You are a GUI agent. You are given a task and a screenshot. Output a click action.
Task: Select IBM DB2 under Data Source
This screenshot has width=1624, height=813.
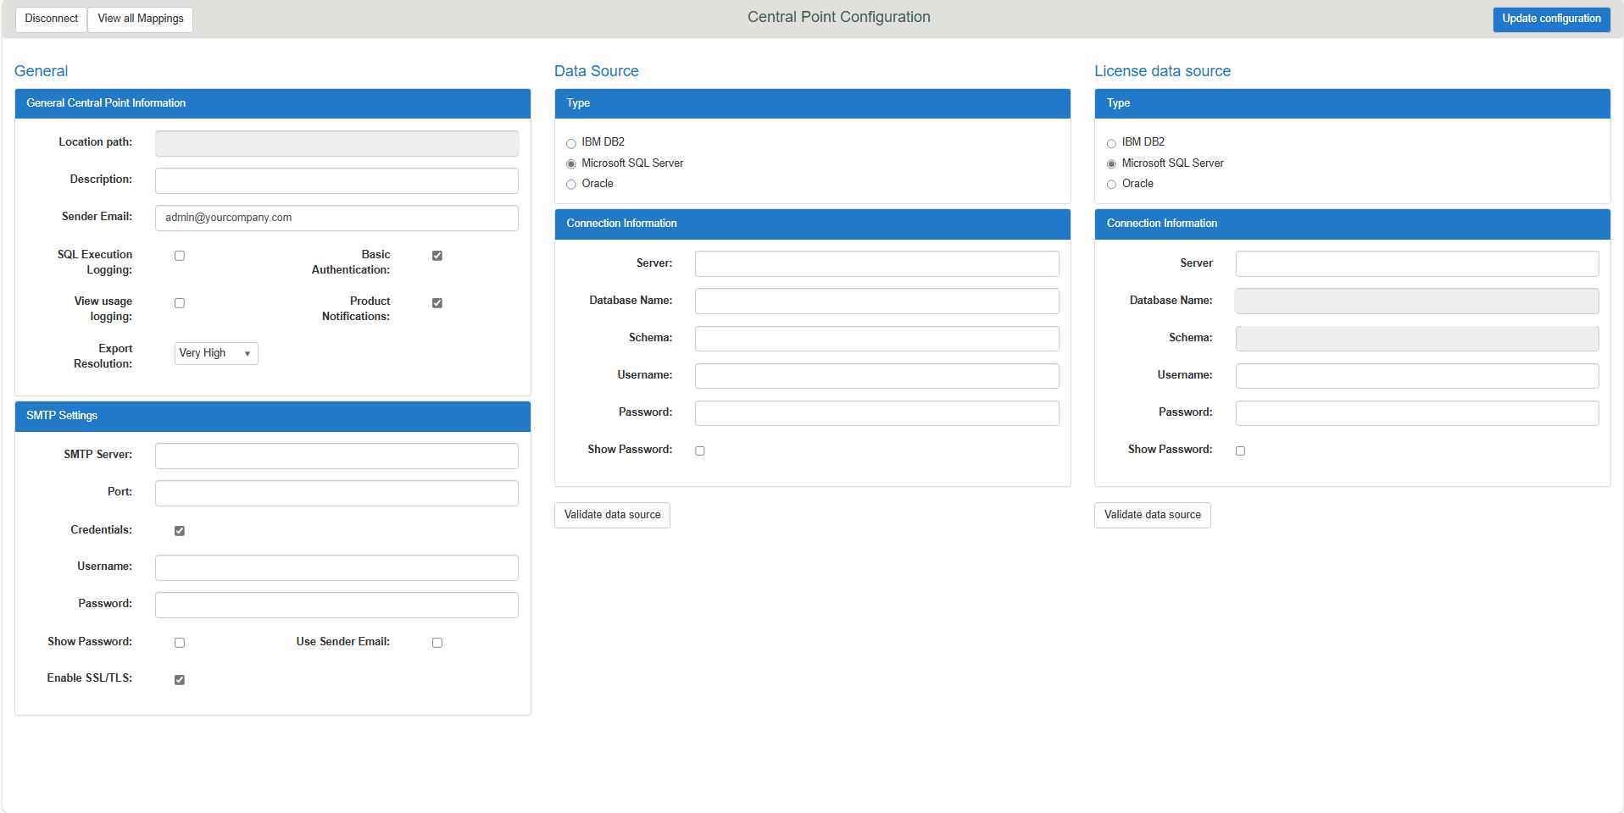pyautogui.click(x=571, y=143)
